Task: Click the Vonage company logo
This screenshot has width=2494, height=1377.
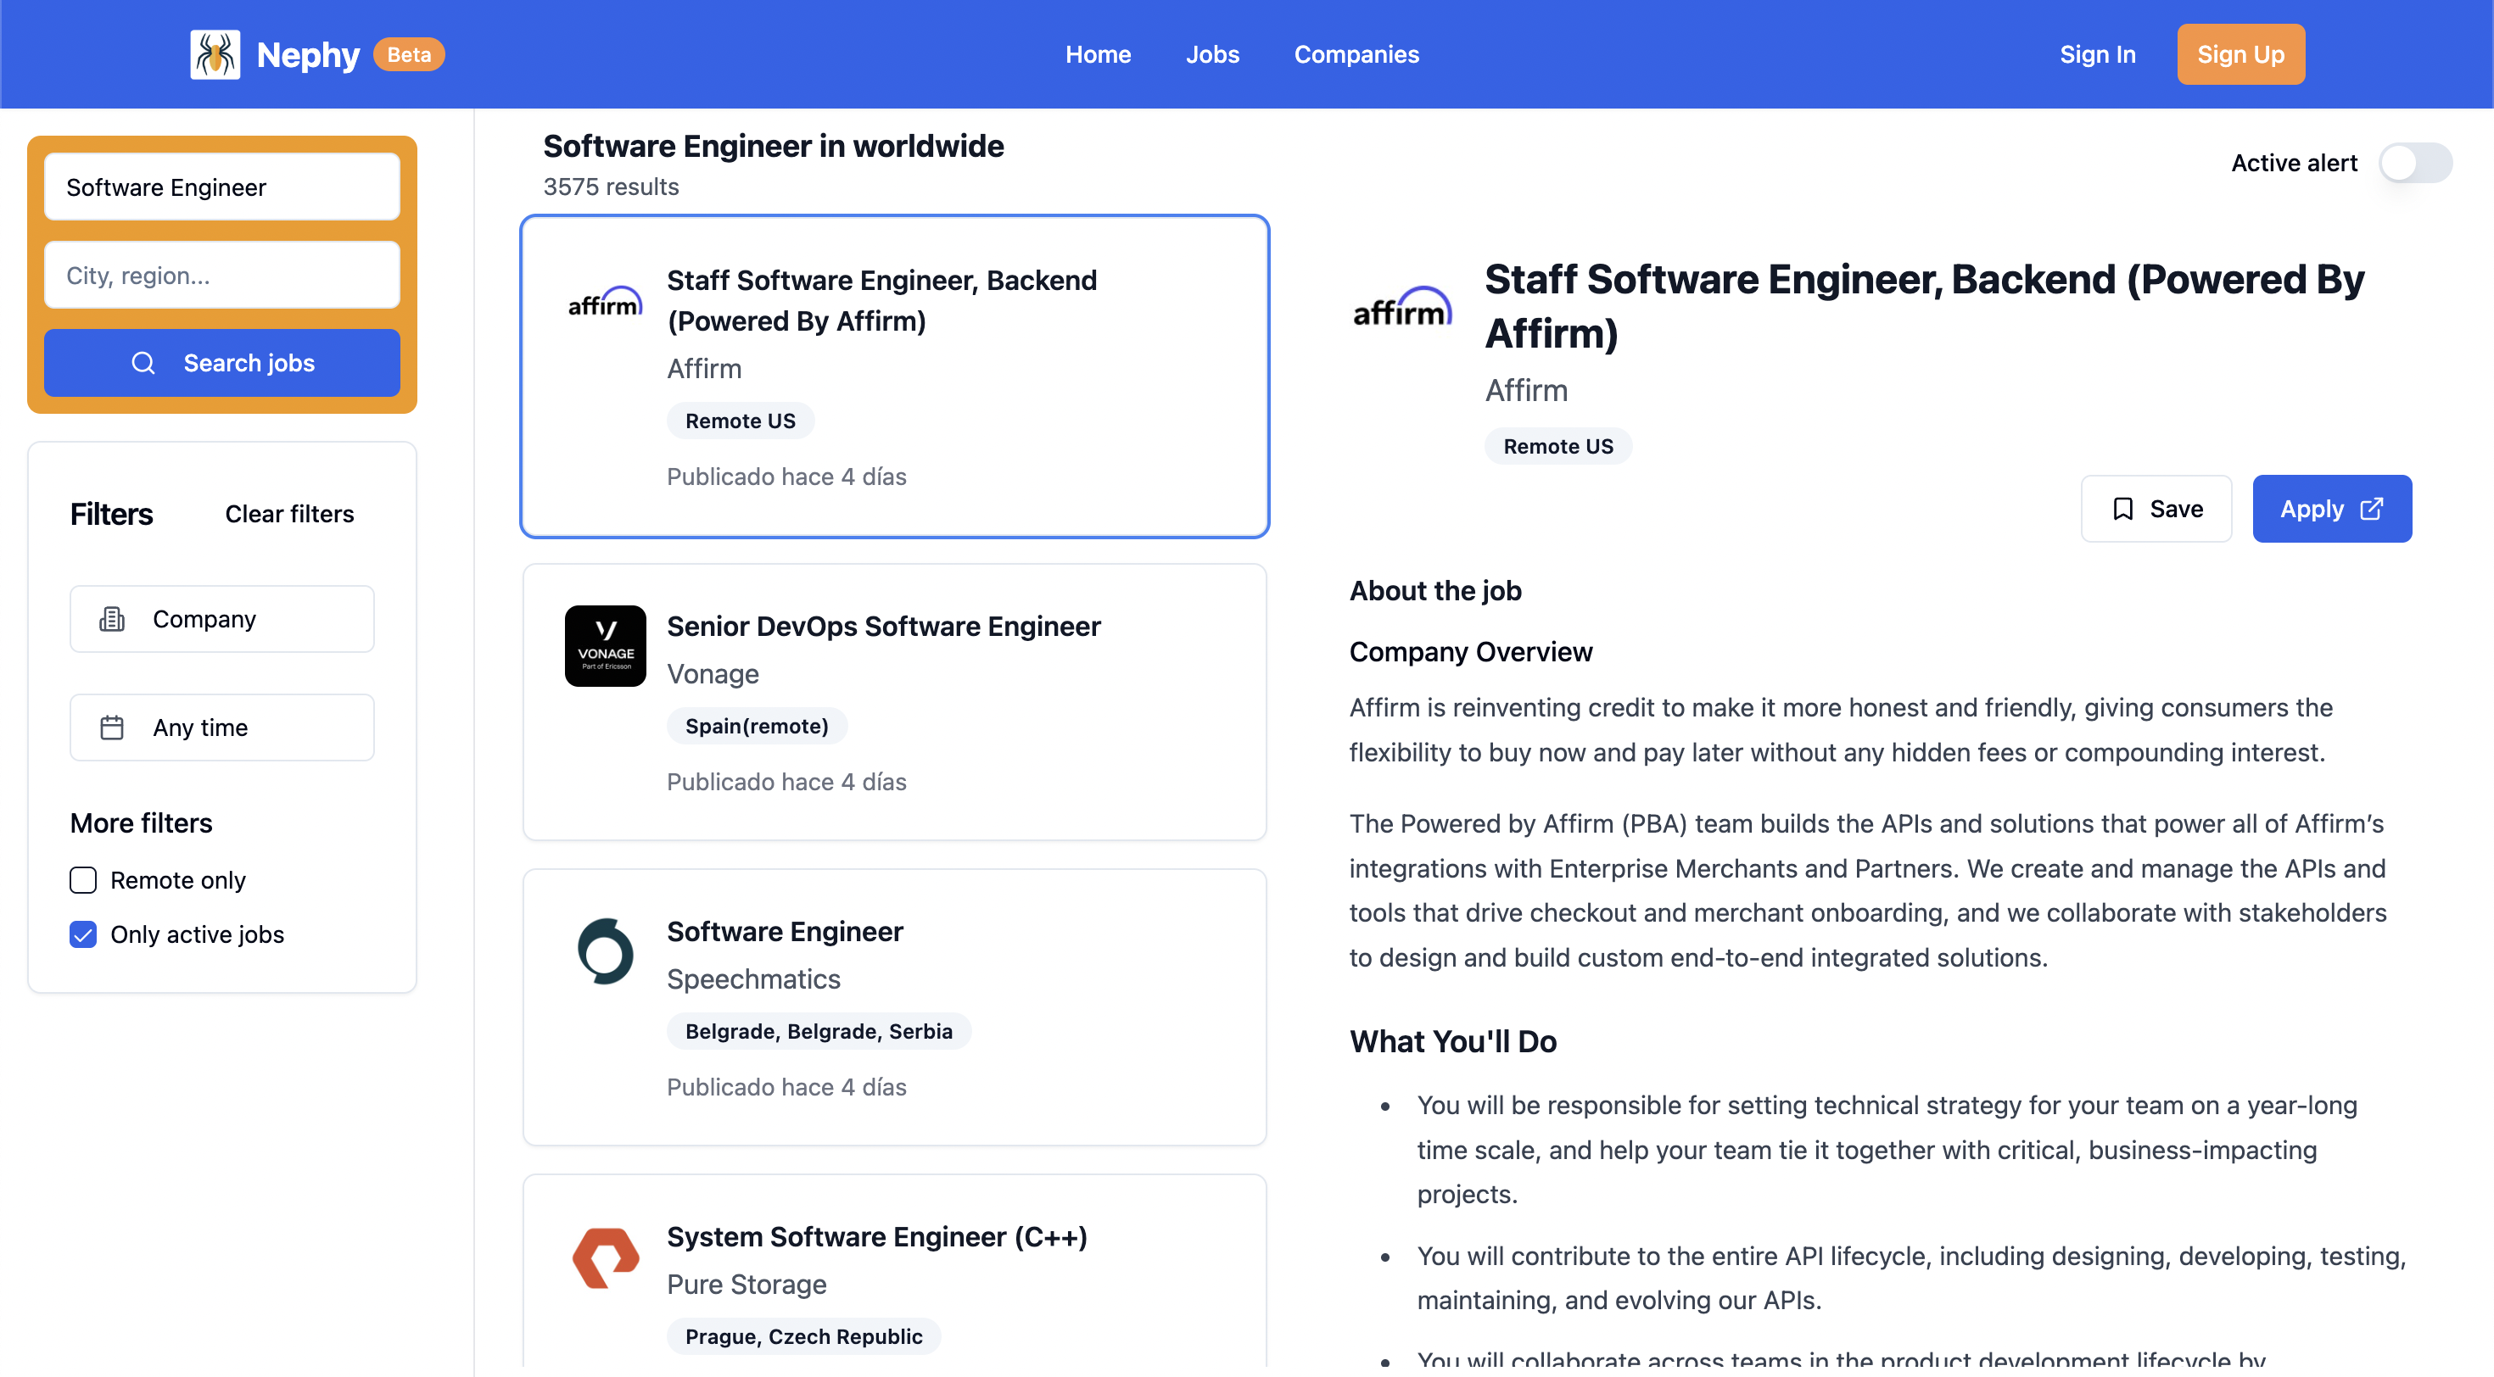Action: (x=605, y=645)
